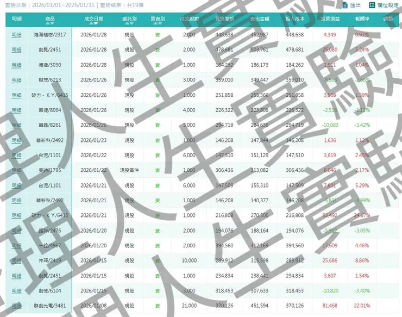402x317 pixels.
Task: Open 明細 link for 十銓/4967
Action: point(16,246)
